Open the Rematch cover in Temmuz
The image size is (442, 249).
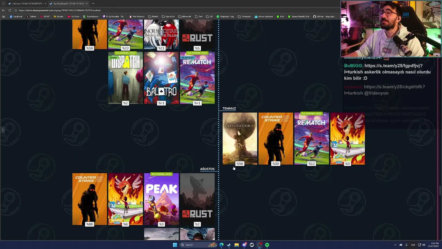[311, 138]
